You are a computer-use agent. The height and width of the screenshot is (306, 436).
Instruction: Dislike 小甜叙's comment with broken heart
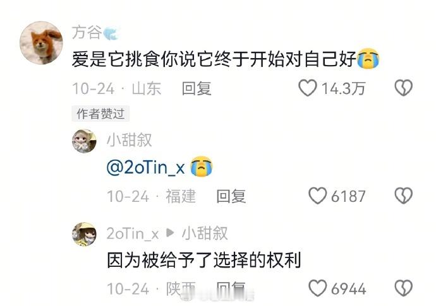pos(404,196)
